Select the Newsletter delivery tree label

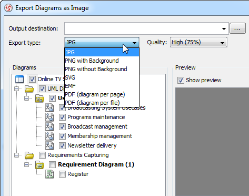click(x=92, y=145)
